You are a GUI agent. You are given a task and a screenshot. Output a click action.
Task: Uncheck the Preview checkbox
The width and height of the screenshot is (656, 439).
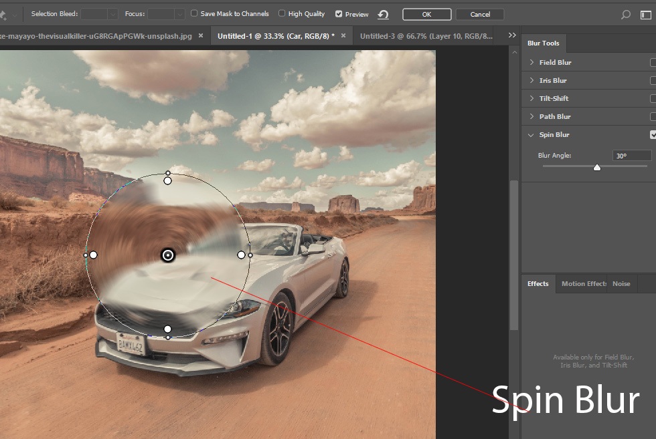point(339,13)
